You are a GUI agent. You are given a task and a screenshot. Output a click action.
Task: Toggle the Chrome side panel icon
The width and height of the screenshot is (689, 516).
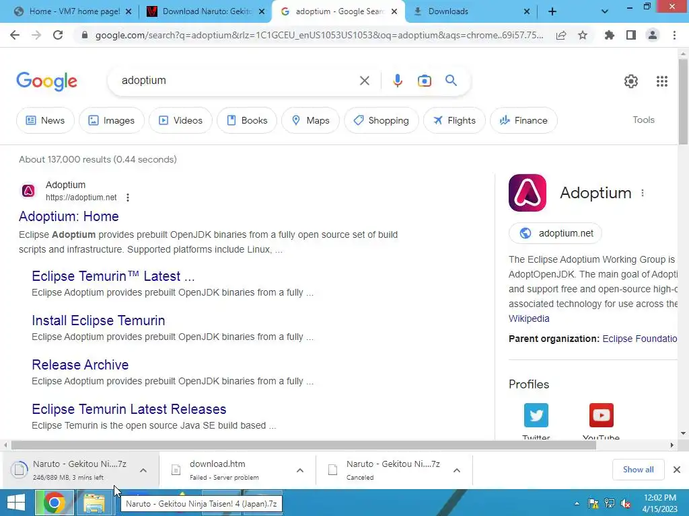pyautogui.click(x=631, y=35)
